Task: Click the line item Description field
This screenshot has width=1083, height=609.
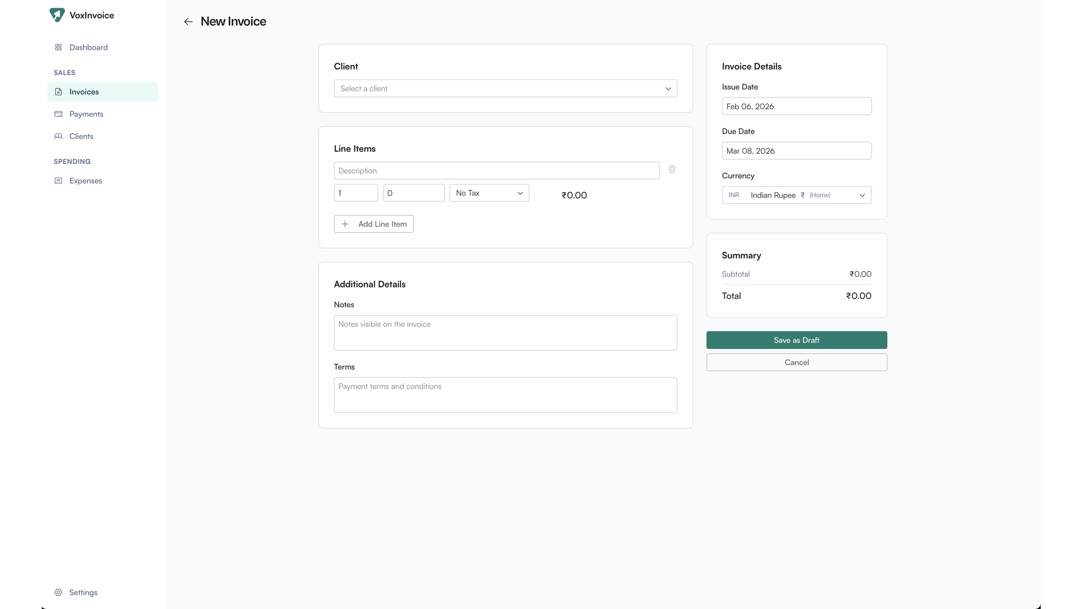Action: coord(496,171)
